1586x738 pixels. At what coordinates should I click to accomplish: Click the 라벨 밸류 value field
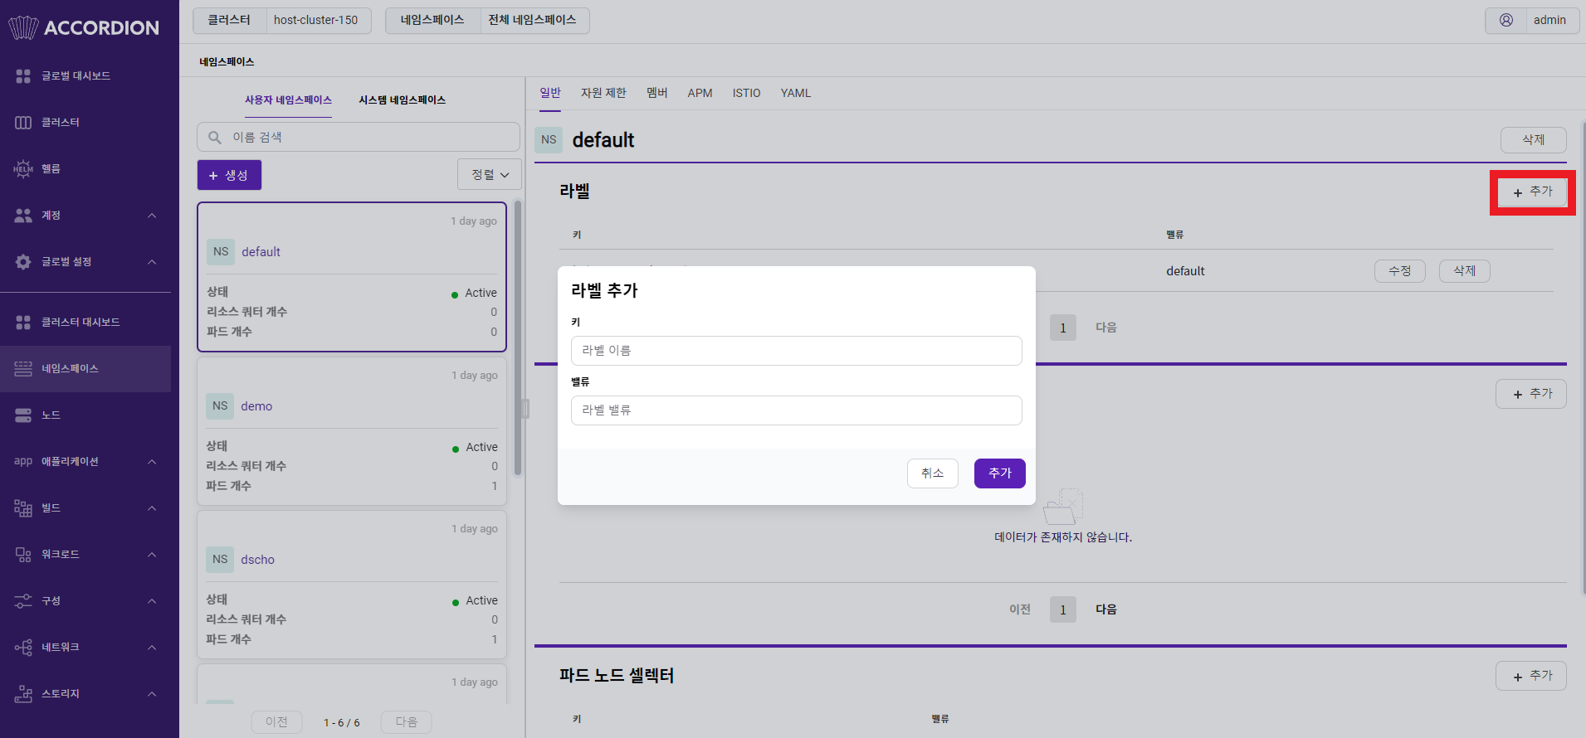point(797,410)
